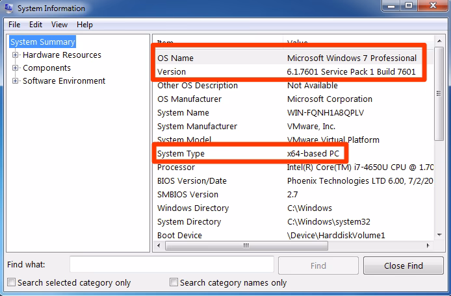The height and width of the screenshot is (296, 451).
Task: Enable Search selected category only
Action: (x=11, y=283)
